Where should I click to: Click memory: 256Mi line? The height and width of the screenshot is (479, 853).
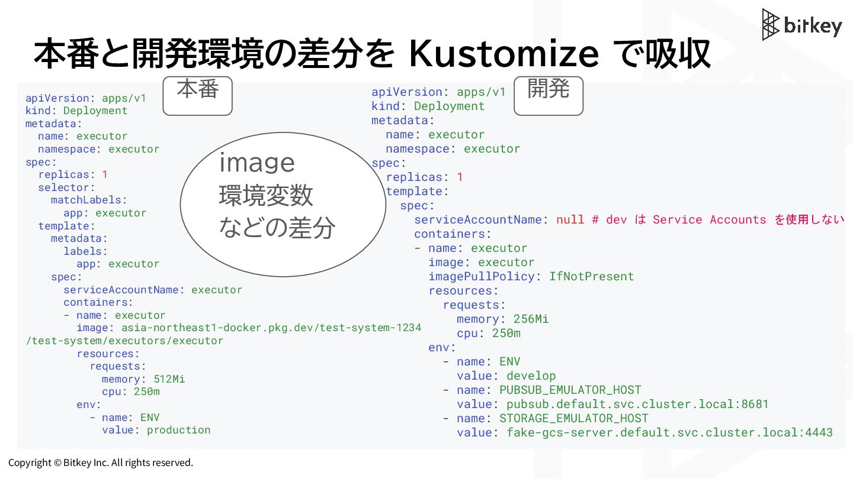[503, 319]
